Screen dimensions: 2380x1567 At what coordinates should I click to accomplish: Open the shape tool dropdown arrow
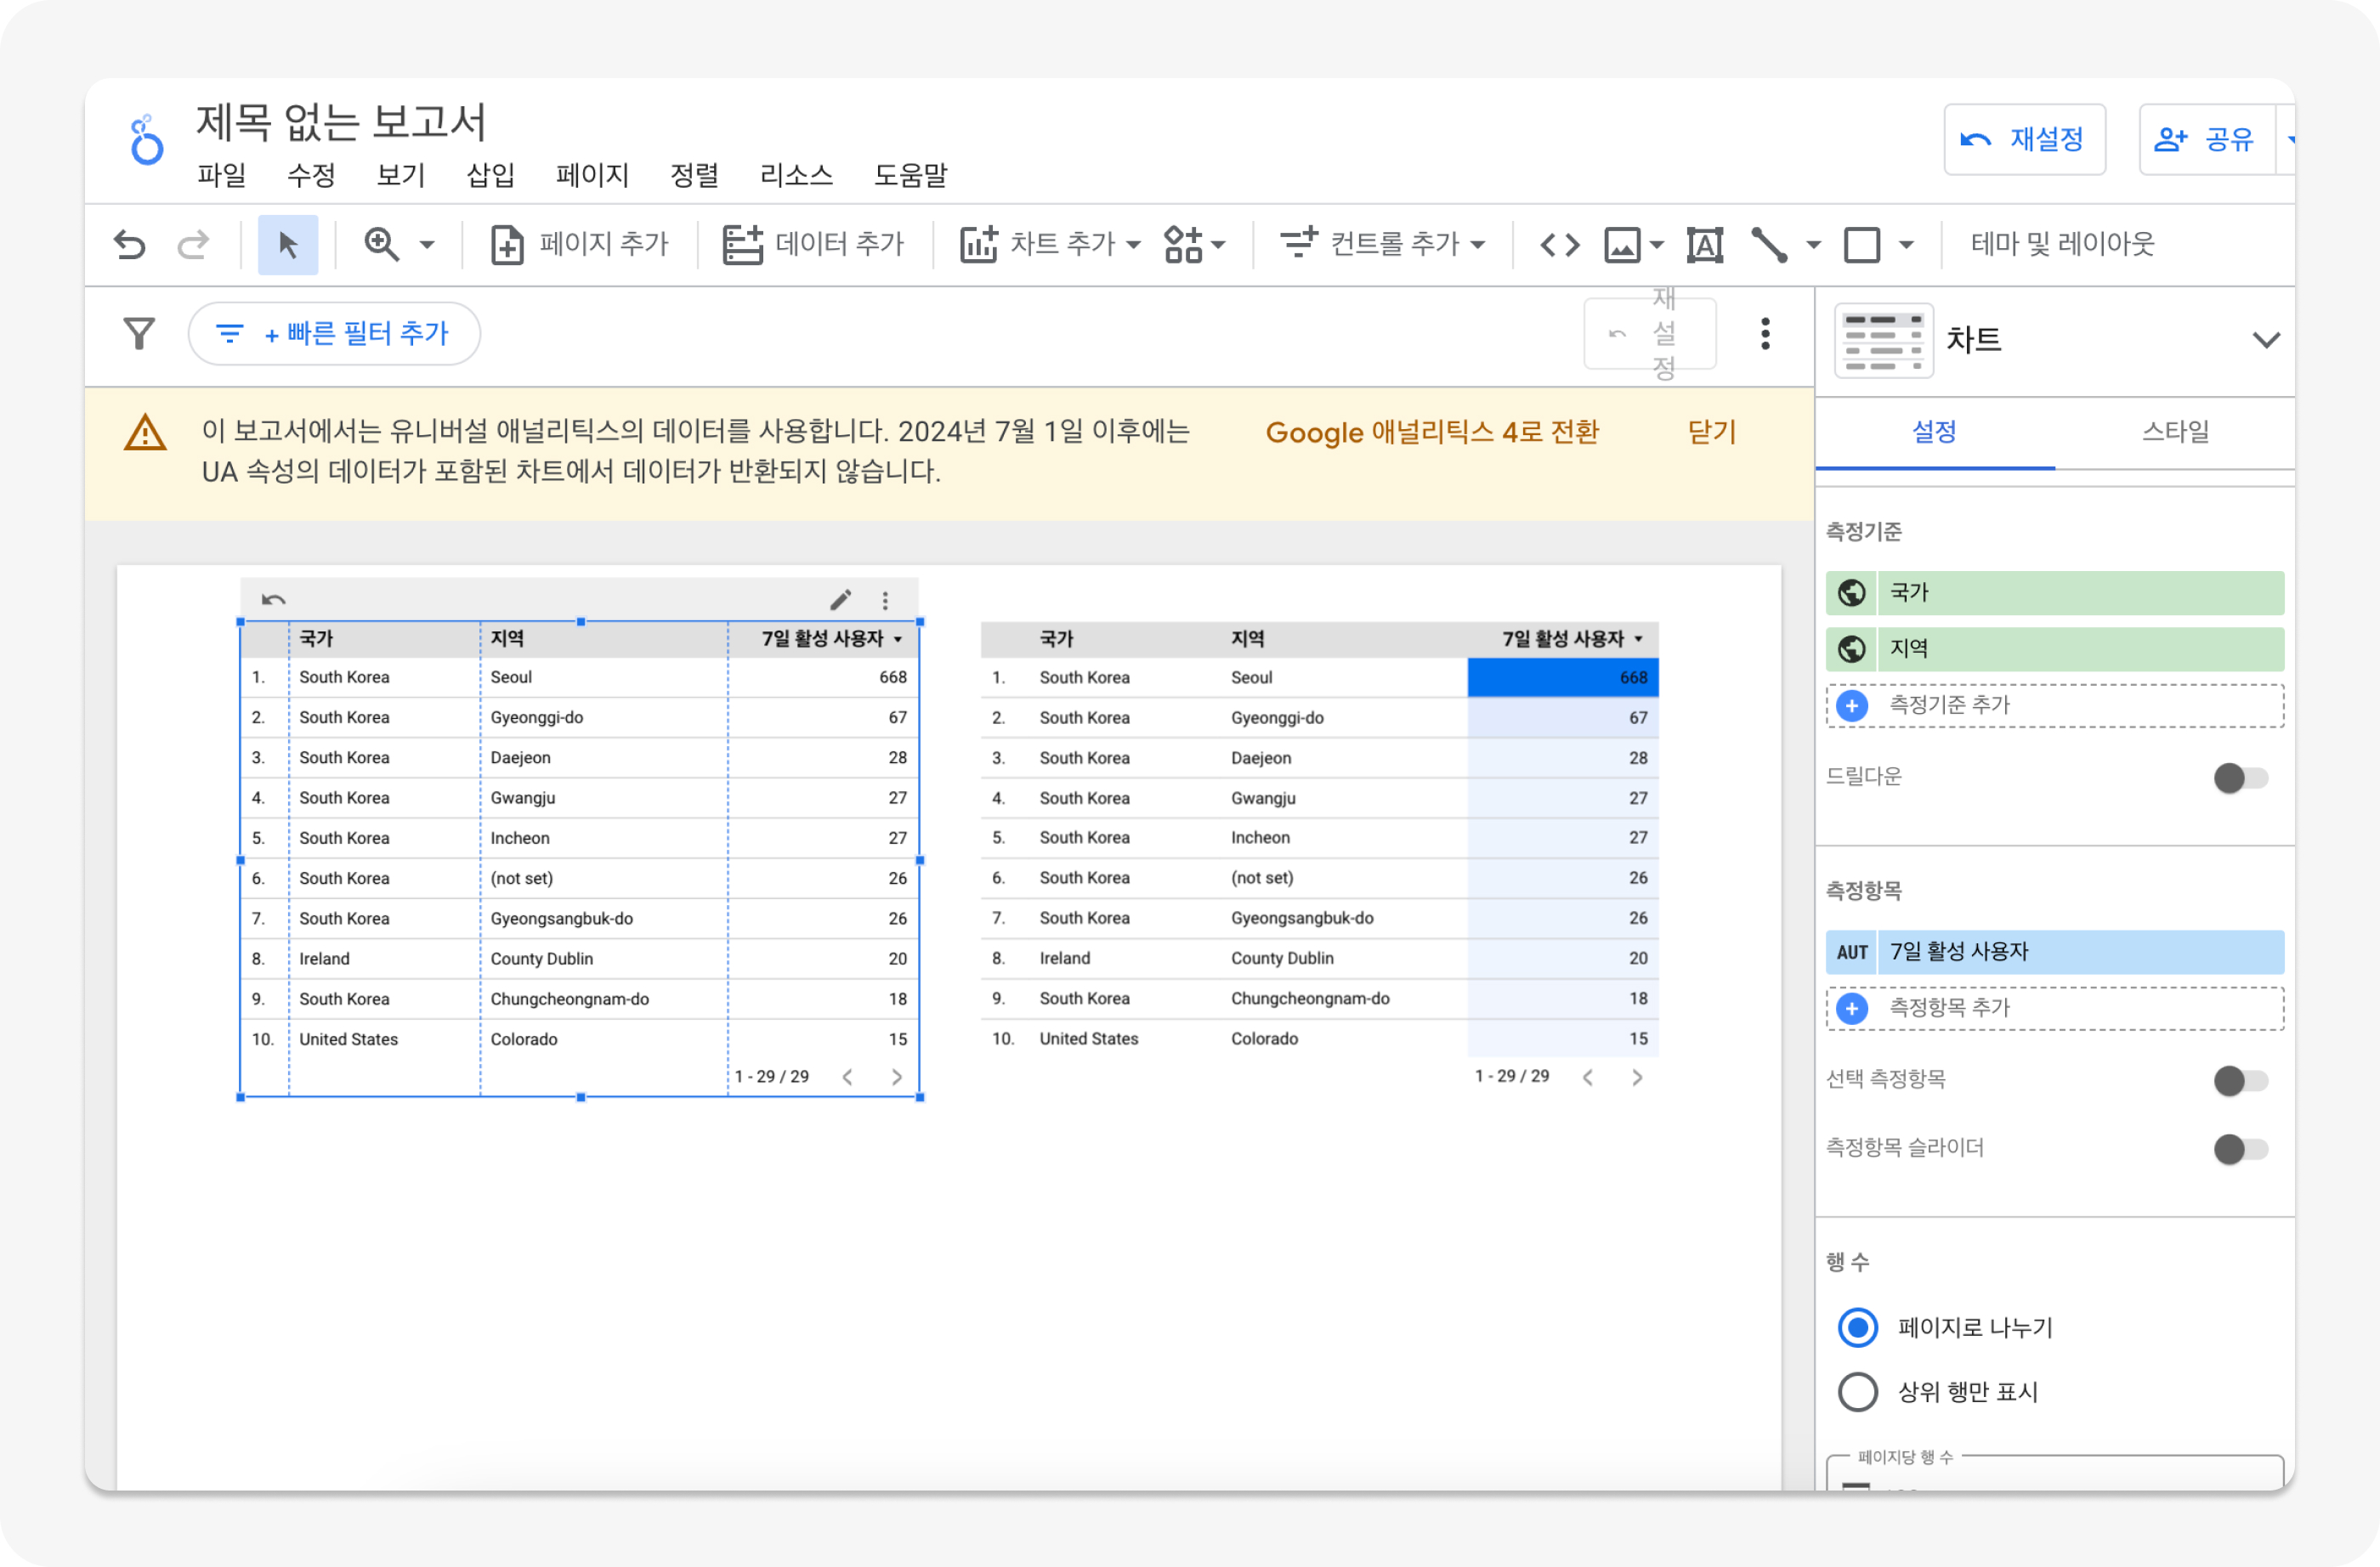coord(1906,244)
